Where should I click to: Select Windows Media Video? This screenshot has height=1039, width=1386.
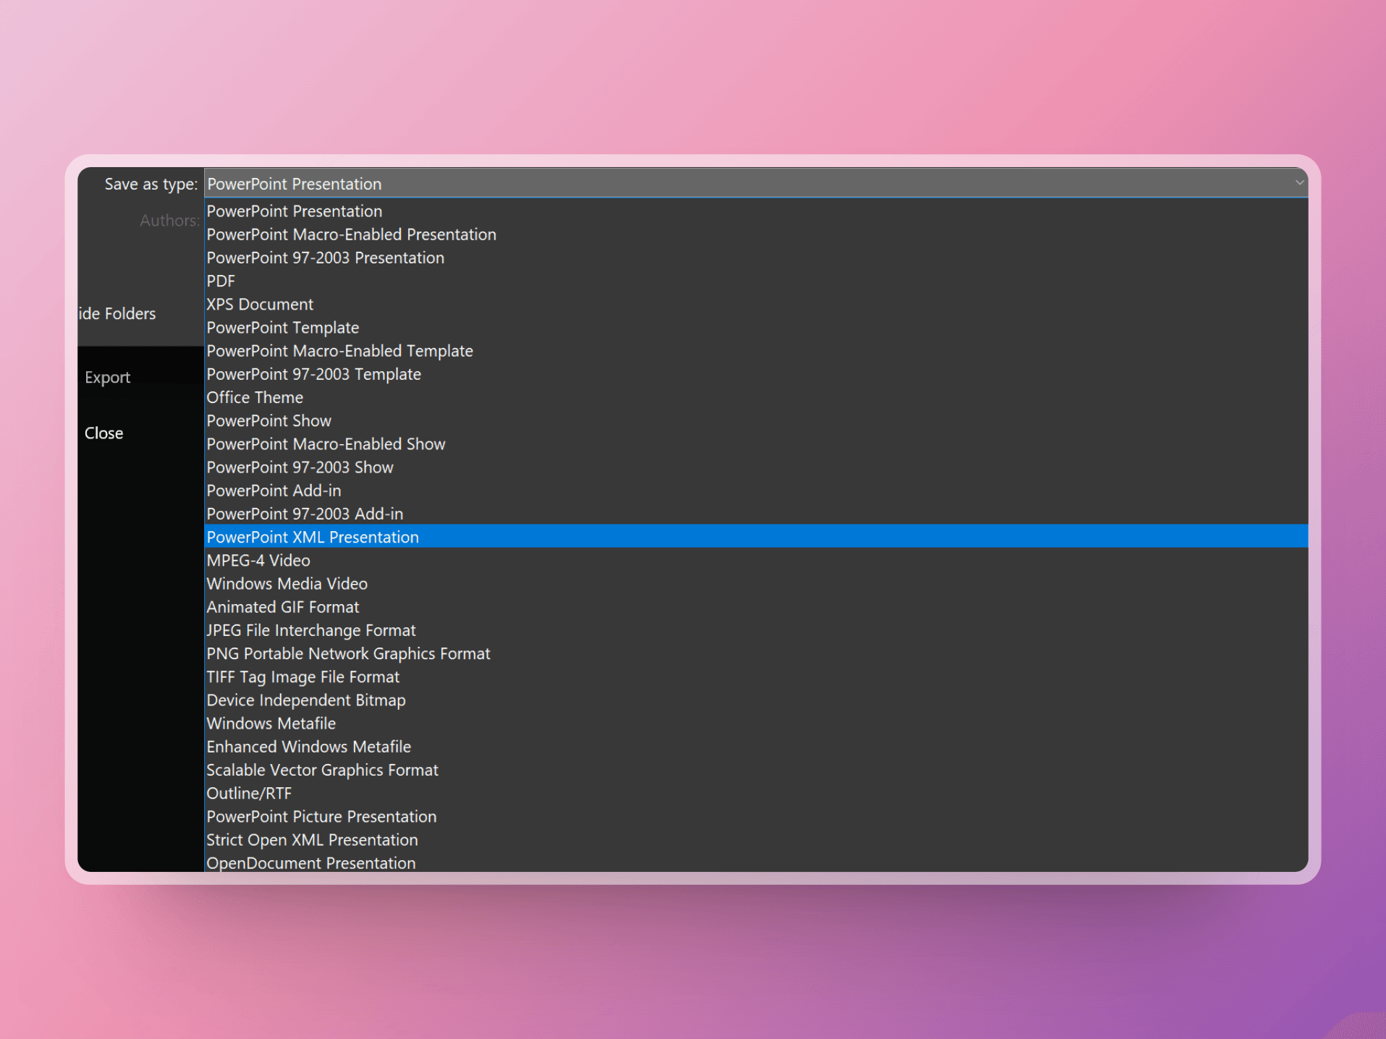(x=756, y=584)
